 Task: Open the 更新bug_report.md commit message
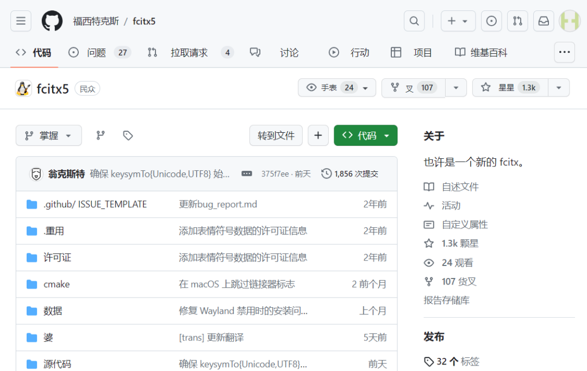pos(218,204)
